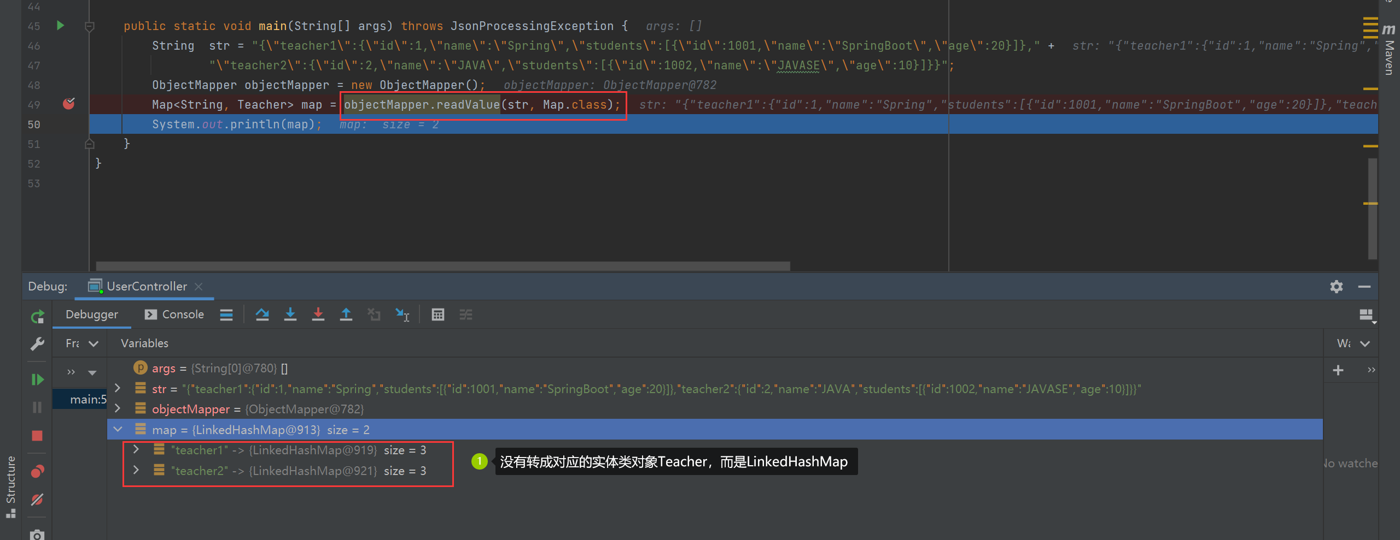Viewport: 1400px width, 540px height.
Task: Hide the Debug tool window
Action: [1364, 286]
